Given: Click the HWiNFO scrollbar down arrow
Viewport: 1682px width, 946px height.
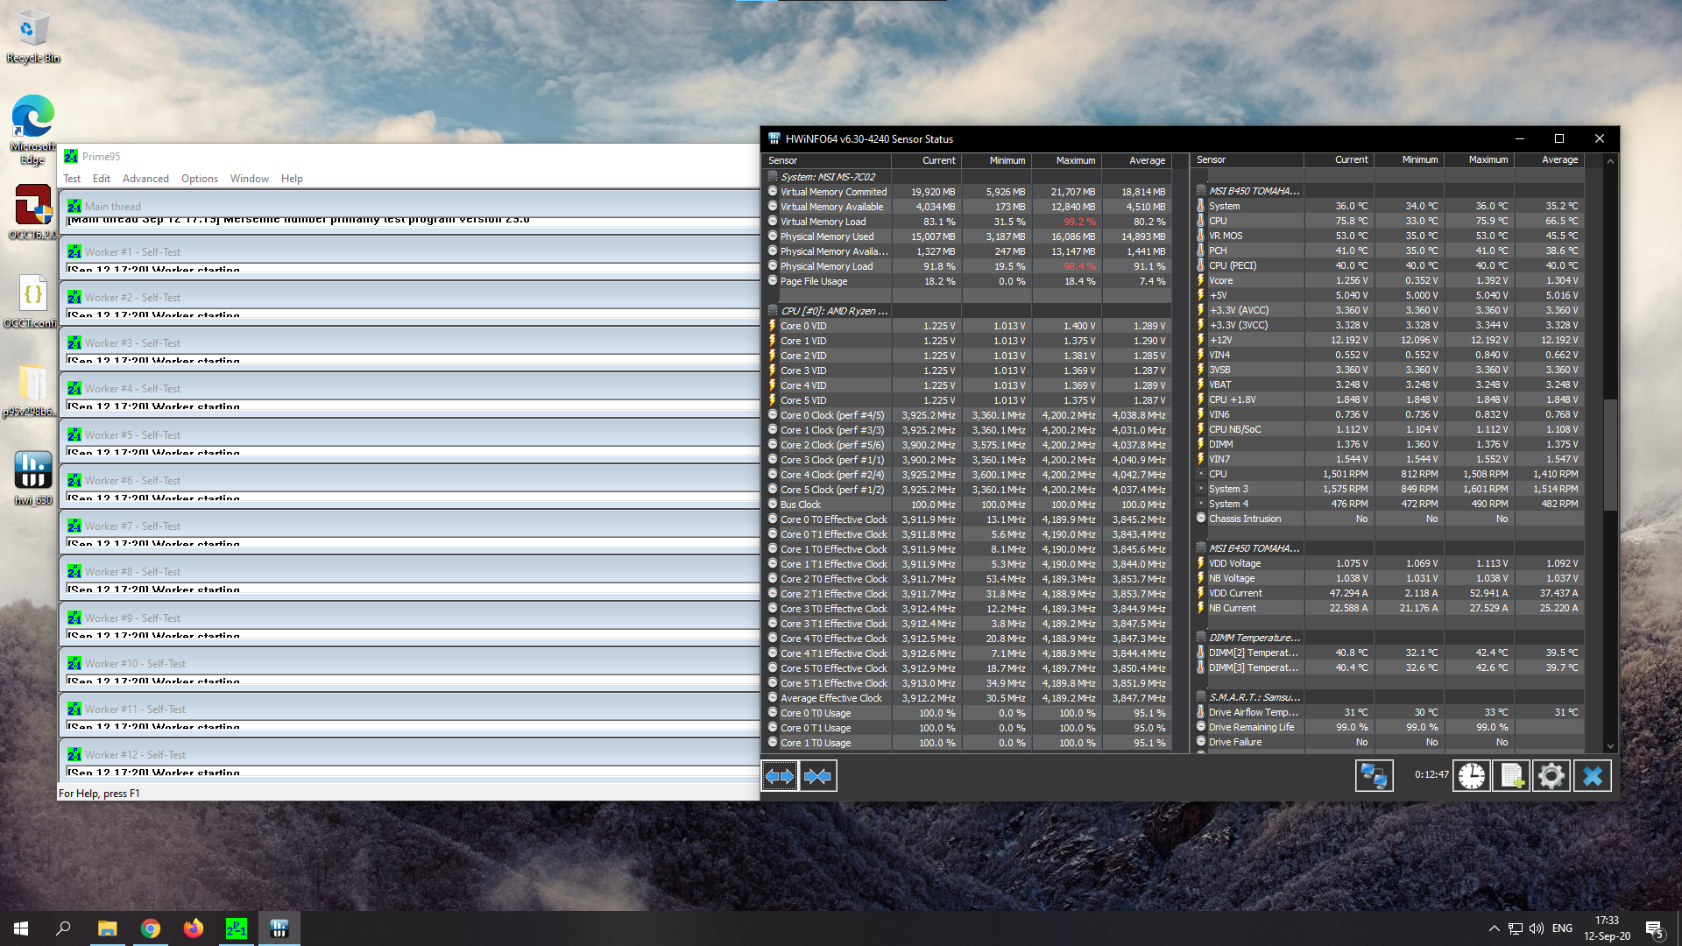Looking at the screenshot, I should tap(1610, 745).
